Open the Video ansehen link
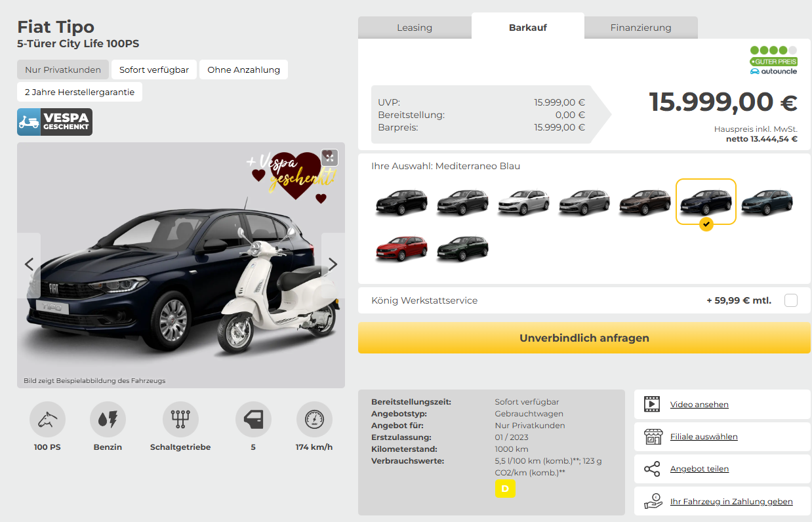Image resolution: width=812 pixels, height=522 pixels. pos(699,405)
